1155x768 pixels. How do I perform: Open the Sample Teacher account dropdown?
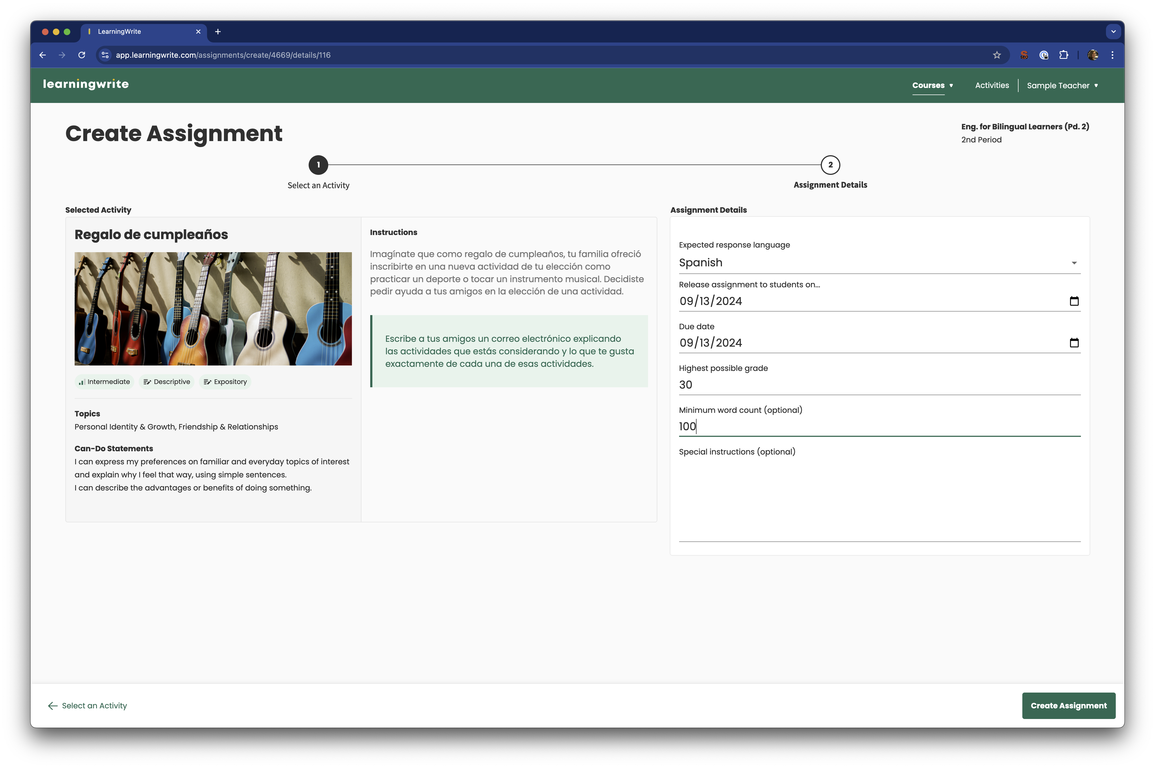(x=1062, y=85)
